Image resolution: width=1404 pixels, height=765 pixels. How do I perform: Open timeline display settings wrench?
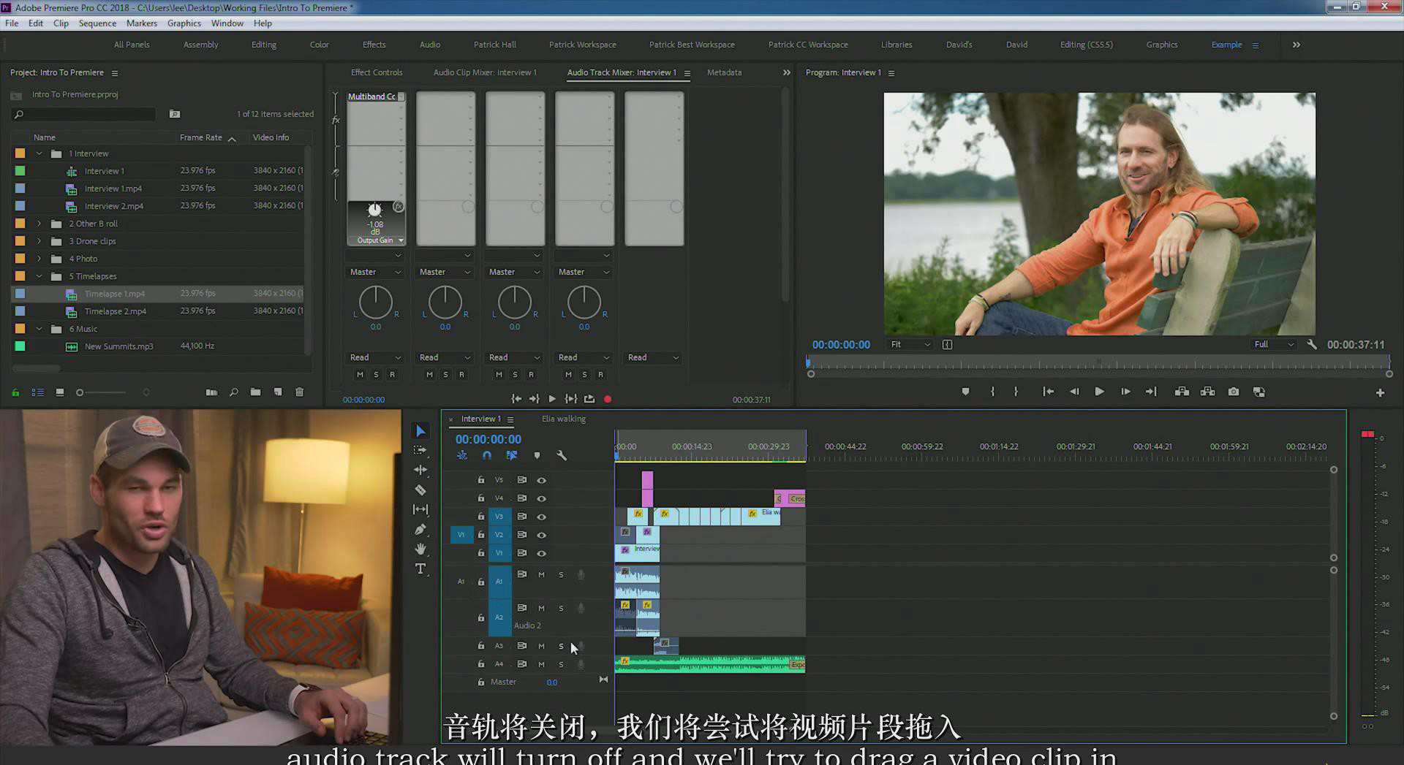pos(562,455)
